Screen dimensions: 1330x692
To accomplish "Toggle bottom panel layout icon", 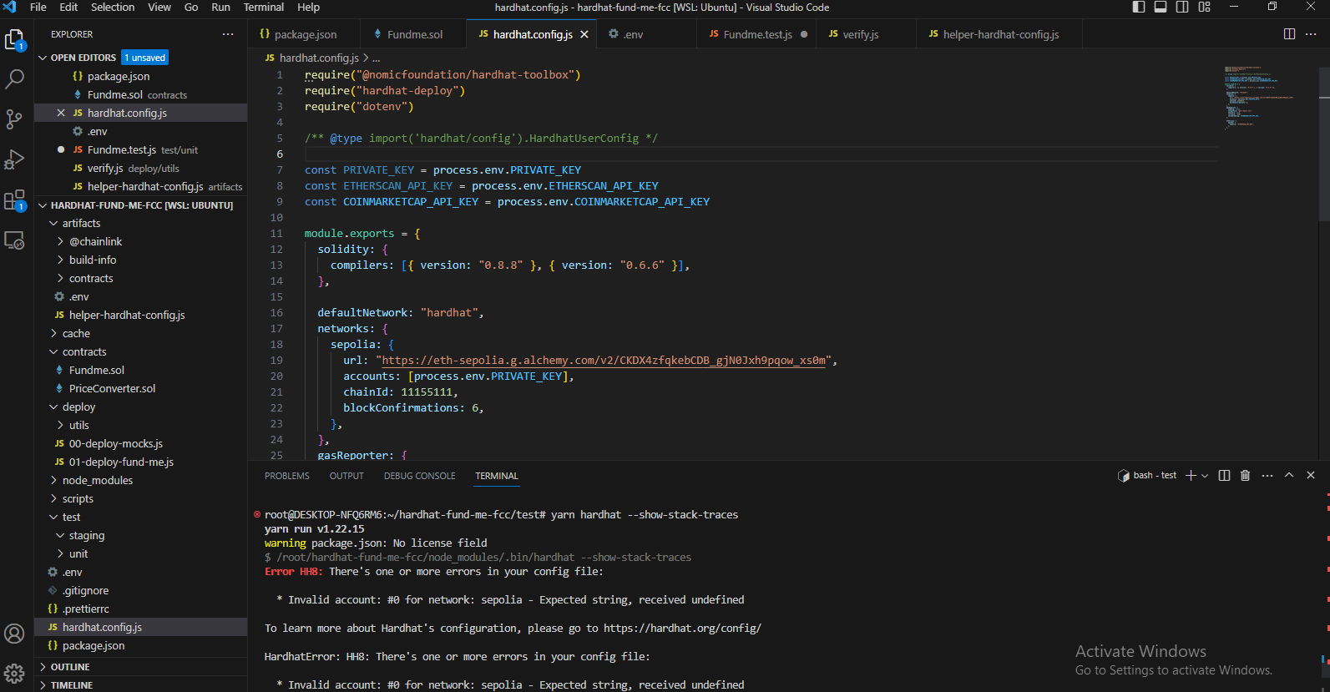I will 1161,7.
